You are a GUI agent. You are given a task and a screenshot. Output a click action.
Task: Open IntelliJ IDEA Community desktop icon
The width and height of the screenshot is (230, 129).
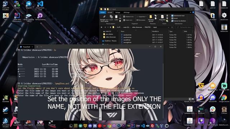(17, 18)
